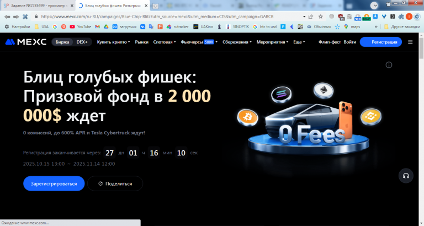424x226 pixels.
Task: Open the Google Drive bookmark icon
Action: [x=106, y=27]
